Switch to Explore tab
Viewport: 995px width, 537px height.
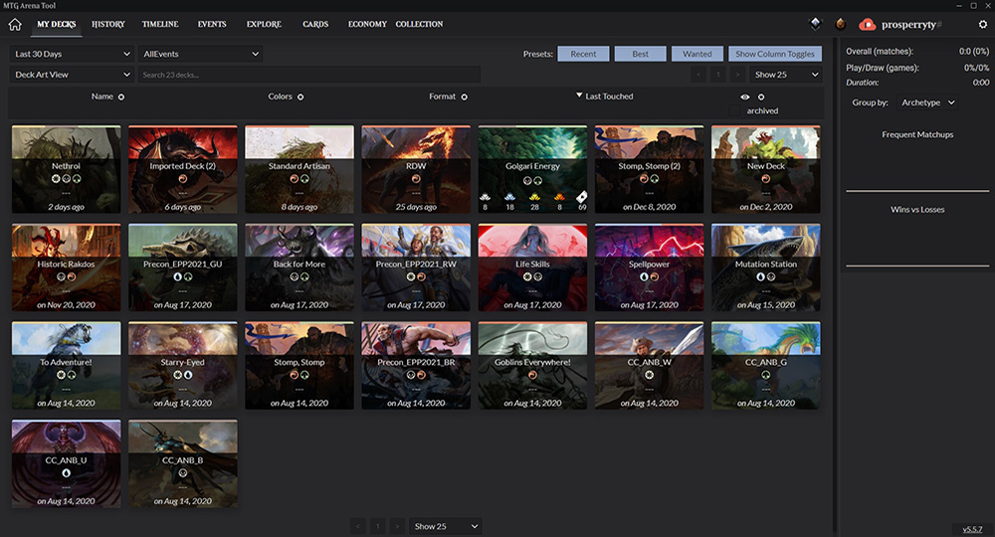pos(264,24)
